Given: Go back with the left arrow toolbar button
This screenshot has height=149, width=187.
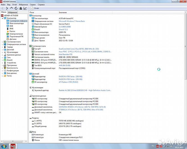Looking at the screenshot, I should click(x=2, y=8).
